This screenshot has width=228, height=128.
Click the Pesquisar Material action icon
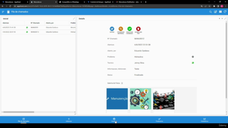click(121, 29)
